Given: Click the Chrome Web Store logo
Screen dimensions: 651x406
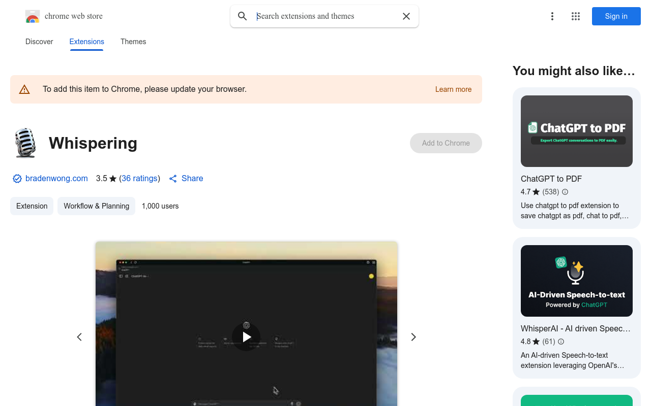Looking at the screenshot, I should pos(33,16).
